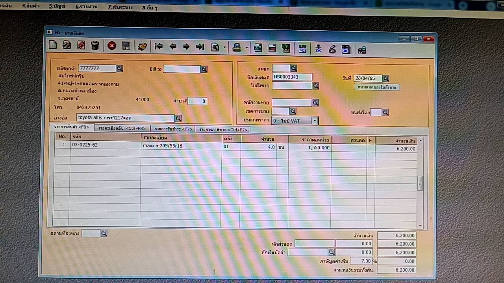Select description cell maxxia 205/55r16
Image resolution: width=504 pixels, height=283 pixels.
(181, 146)
